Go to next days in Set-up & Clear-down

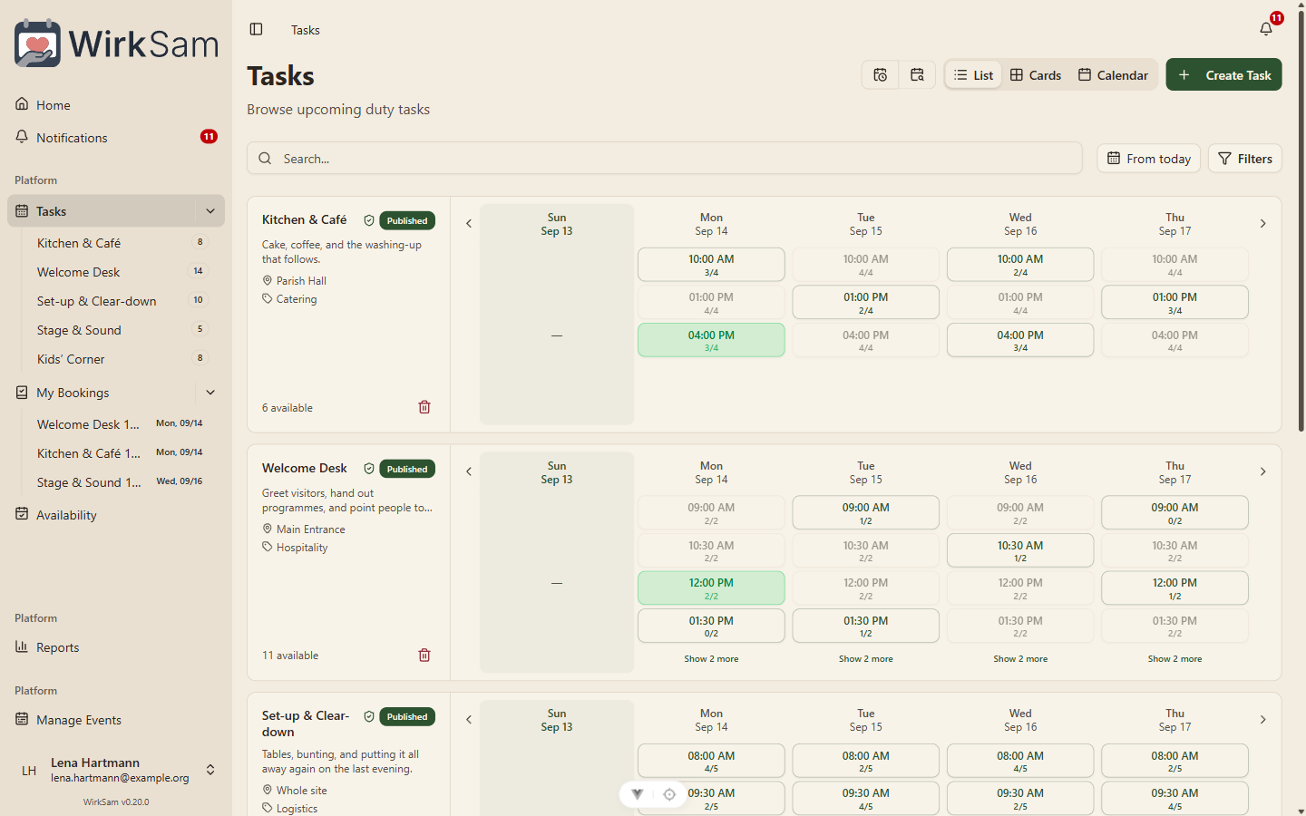click(1262, 720)
